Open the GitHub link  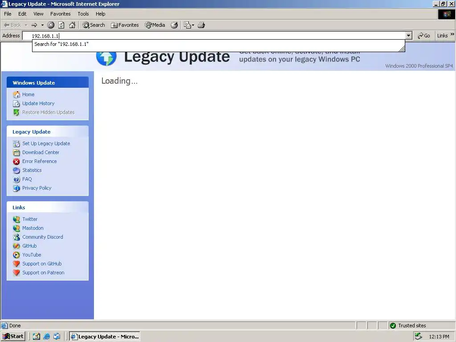[29, 246]
